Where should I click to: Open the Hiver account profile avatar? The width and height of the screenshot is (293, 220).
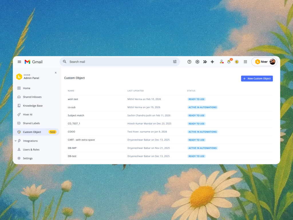click(272, 62)
